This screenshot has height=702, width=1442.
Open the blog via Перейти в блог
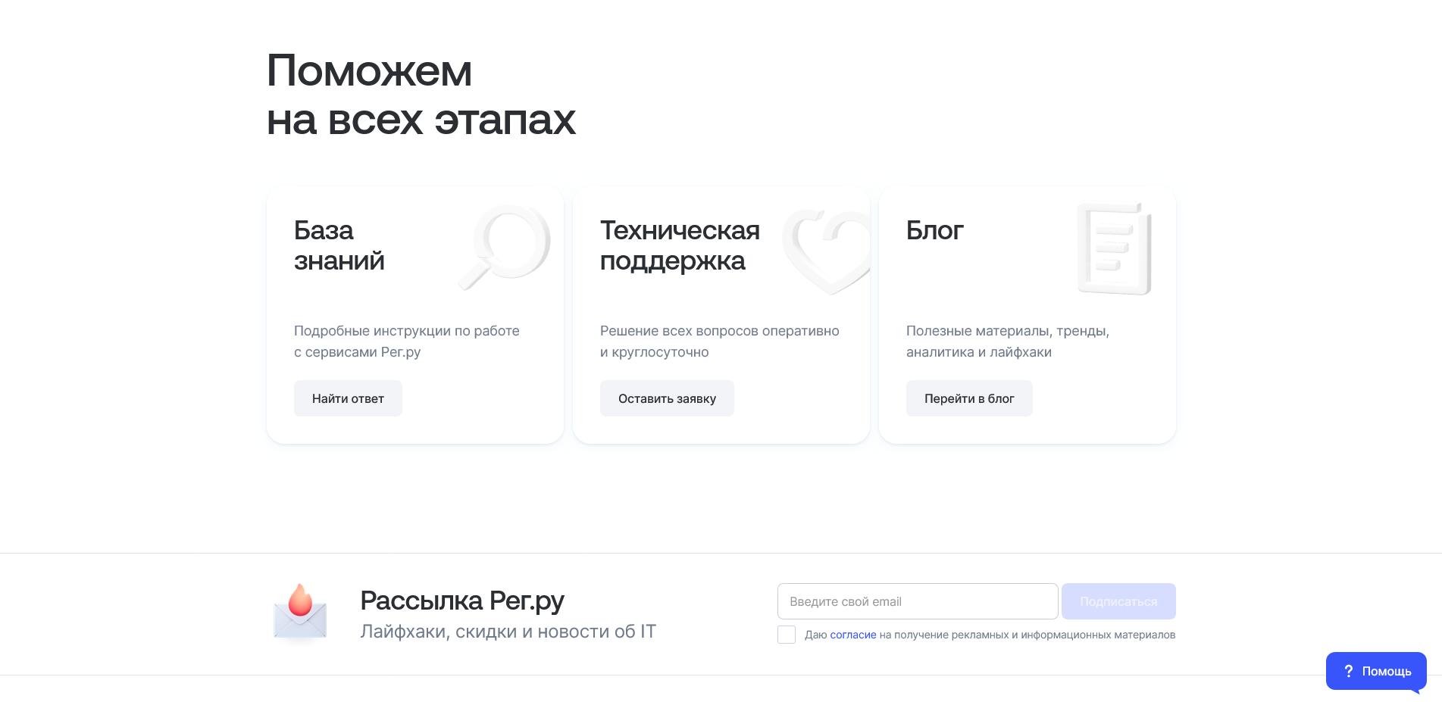point(969,398)
